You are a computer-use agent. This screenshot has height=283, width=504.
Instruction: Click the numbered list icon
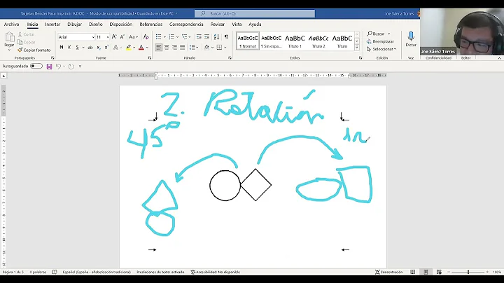pyautogui.click(x=171, y=37)
